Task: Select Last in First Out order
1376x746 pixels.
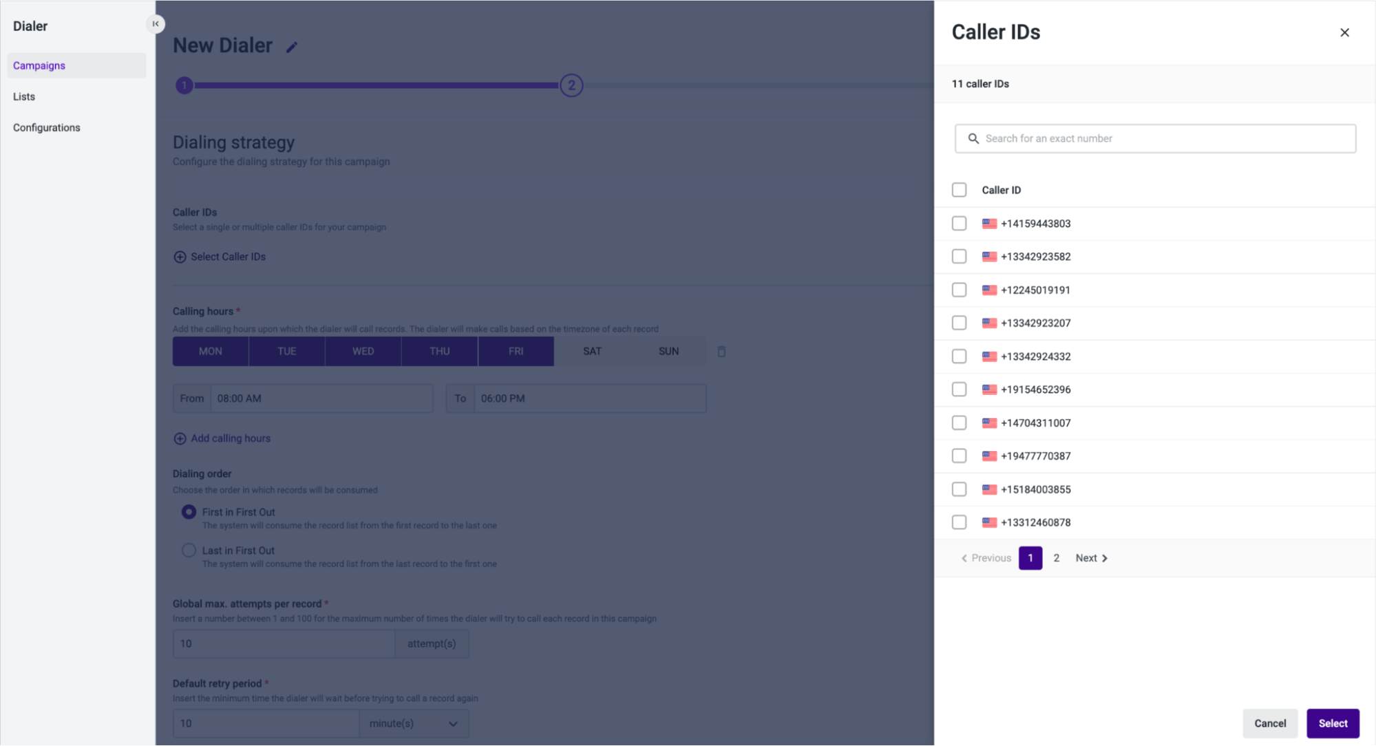Action: tap(189, 551)
